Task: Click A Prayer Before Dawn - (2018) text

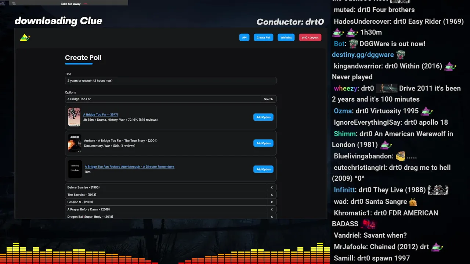Action: (x=88, y=209)
